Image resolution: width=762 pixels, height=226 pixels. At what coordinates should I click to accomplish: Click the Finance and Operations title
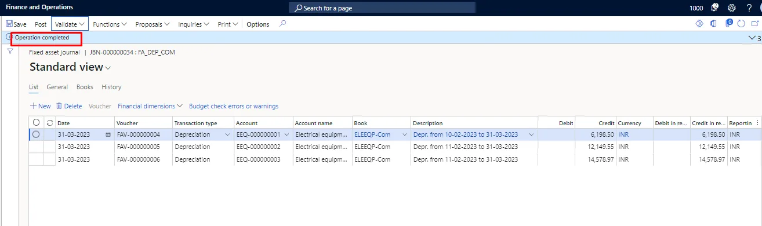tap(39, 8)
